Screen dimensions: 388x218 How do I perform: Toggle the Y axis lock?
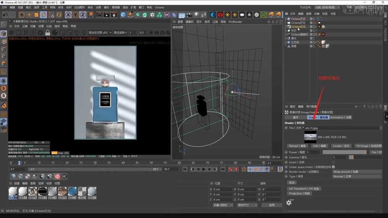[x=76, y=15]
